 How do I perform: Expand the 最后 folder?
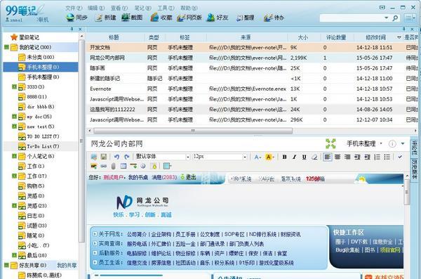[x=14, y=255]
